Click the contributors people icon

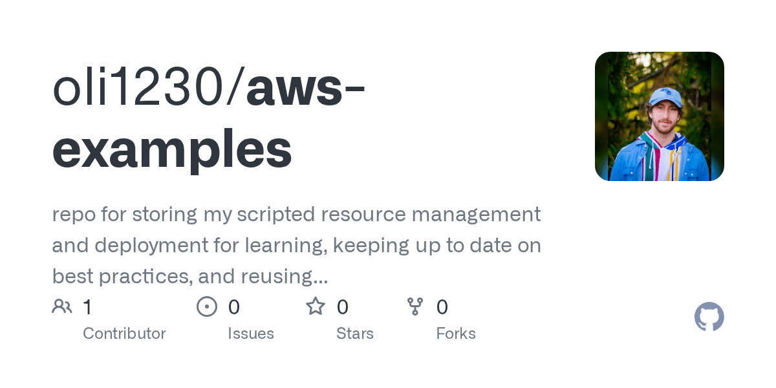[x=62, y=307]
